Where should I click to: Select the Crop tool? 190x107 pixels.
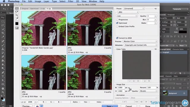click(x=3, y=33)
